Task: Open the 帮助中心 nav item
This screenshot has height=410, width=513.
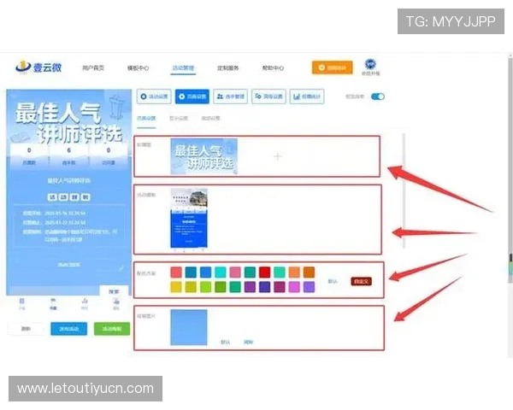Action: 274,68
